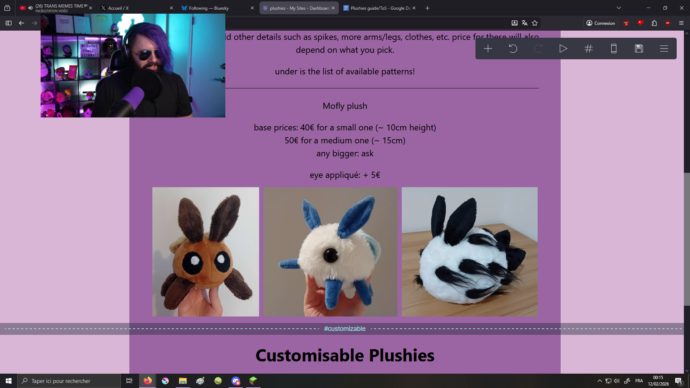Undo last change with the undo arrow
The width and height of the screenshot is (690, 388).
click(513, 48)
